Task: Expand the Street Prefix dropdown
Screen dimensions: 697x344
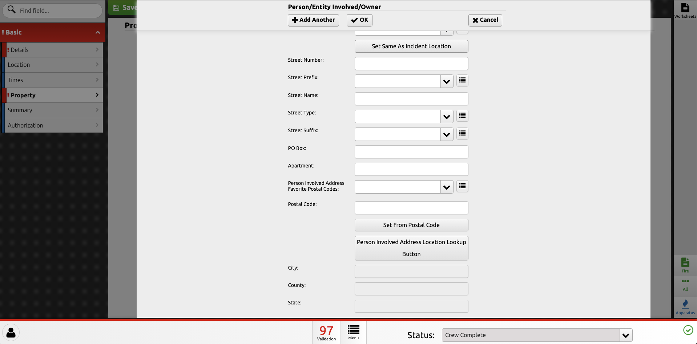Action: click(447, 81)
